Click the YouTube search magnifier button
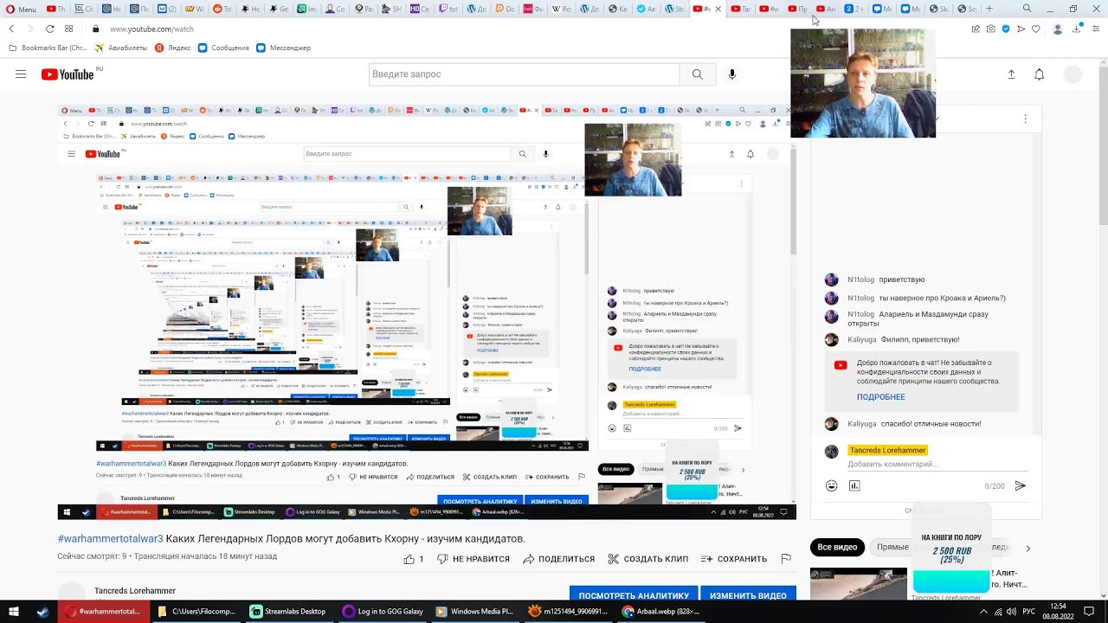The height and width of the screenshot is (623, 1108). tap(697, 74)
